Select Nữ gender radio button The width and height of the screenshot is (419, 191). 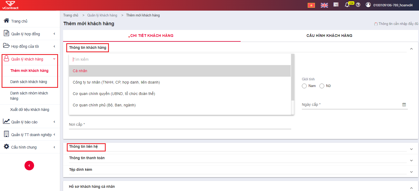pos(322,86)
